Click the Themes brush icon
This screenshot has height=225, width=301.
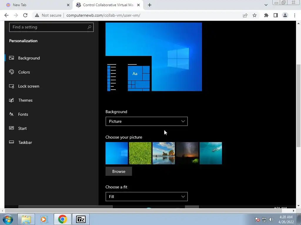coord(11,100)
